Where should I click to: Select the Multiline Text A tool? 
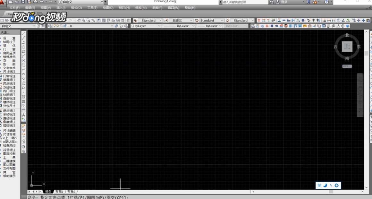click(x=23, y=115)
